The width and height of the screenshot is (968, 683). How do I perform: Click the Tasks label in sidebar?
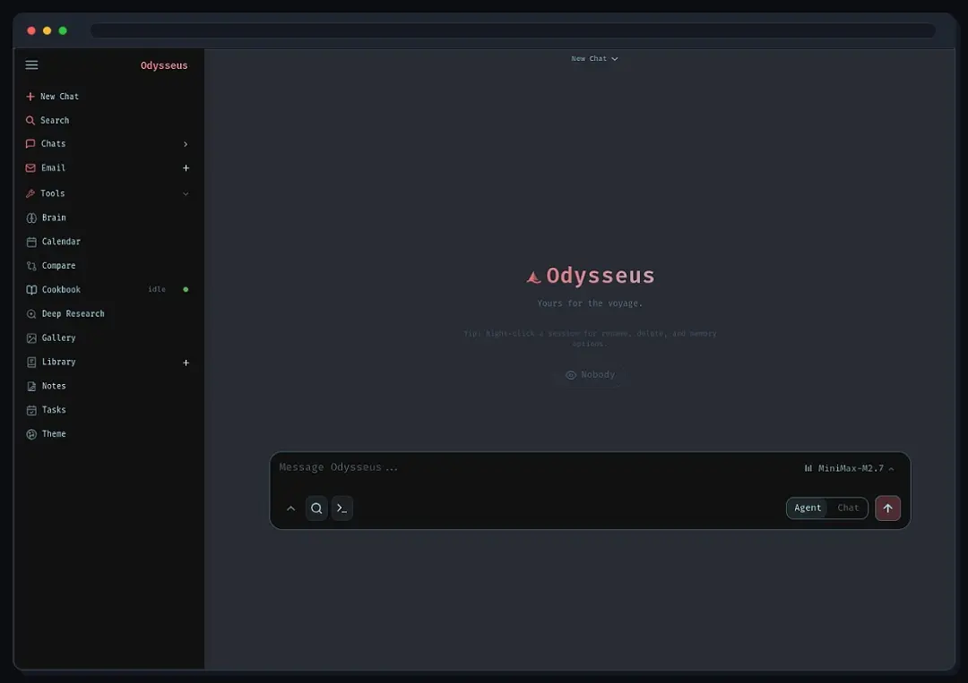tap(54, 411)
